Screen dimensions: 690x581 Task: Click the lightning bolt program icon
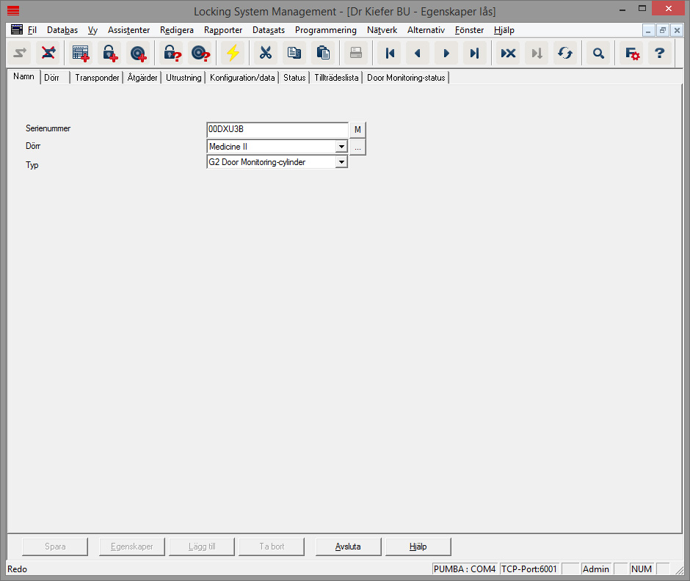[x=233, y=53]
